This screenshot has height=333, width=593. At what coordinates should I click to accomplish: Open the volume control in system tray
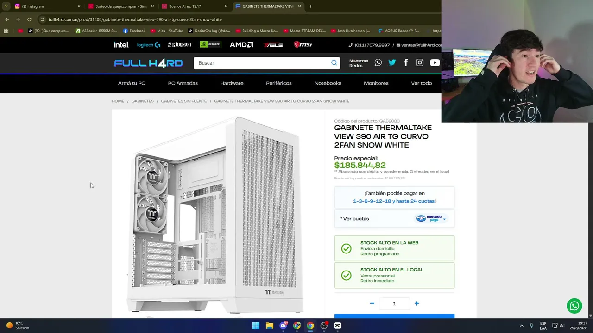pos(562,326)
